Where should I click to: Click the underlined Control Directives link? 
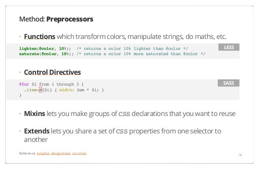52,72
